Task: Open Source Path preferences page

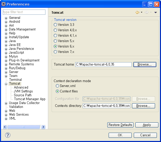Action: (23, 95)
